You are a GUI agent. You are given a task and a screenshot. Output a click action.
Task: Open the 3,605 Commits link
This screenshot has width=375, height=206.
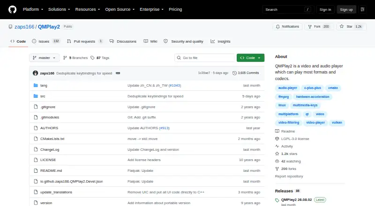(246, 73)
